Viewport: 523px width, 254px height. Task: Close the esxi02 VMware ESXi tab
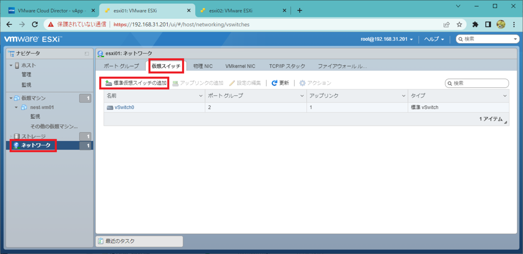click(285, 10)
